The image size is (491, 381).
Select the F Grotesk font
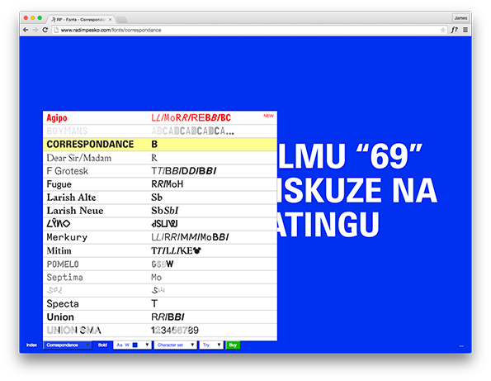(160, 171)
